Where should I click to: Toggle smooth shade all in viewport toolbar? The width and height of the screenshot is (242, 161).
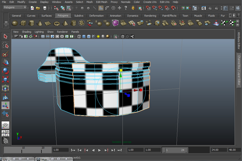click(84, 37)
